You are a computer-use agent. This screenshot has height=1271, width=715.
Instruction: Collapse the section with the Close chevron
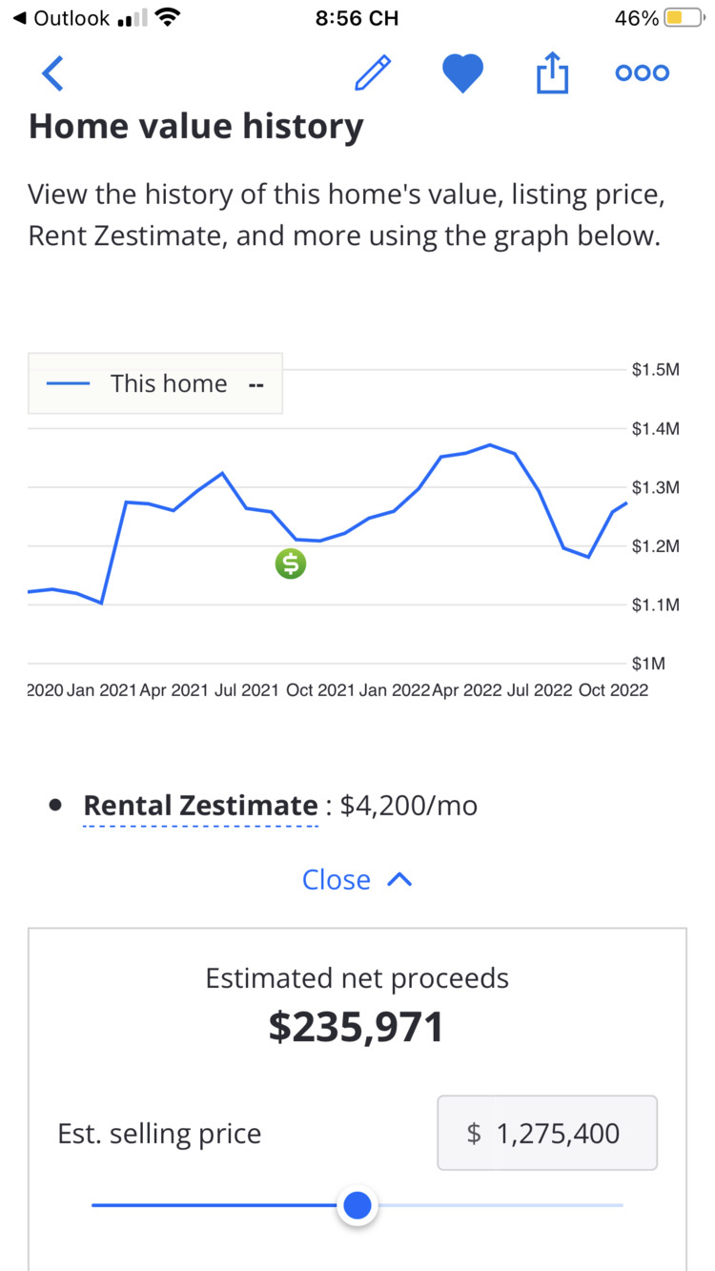pyautogui.click(x=399, y=880)
